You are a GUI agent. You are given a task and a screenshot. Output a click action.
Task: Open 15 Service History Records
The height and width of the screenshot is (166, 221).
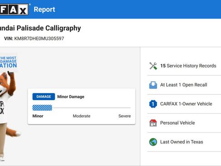188,66
